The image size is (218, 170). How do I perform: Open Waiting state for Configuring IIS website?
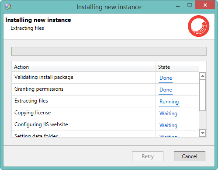(x=169, y=125)
